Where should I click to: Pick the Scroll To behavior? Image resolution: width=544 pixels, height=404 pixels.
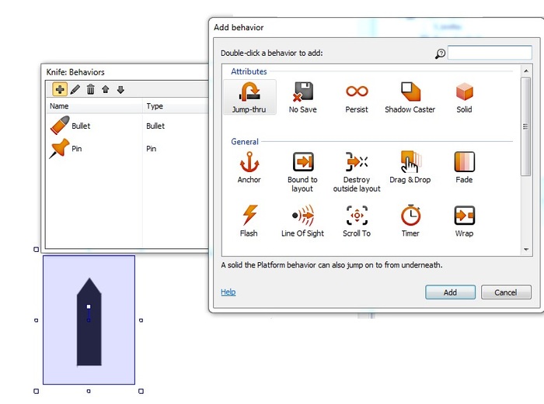(x=357, y=221)
